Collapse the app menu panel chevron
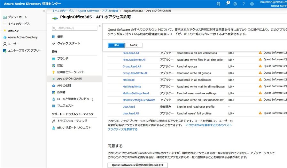The width and height of the screenshot is (287, 168). 100,26
